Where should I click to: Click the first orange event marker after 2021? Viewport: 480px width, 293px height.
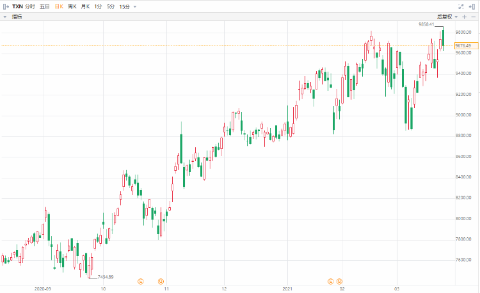[330, 281]
